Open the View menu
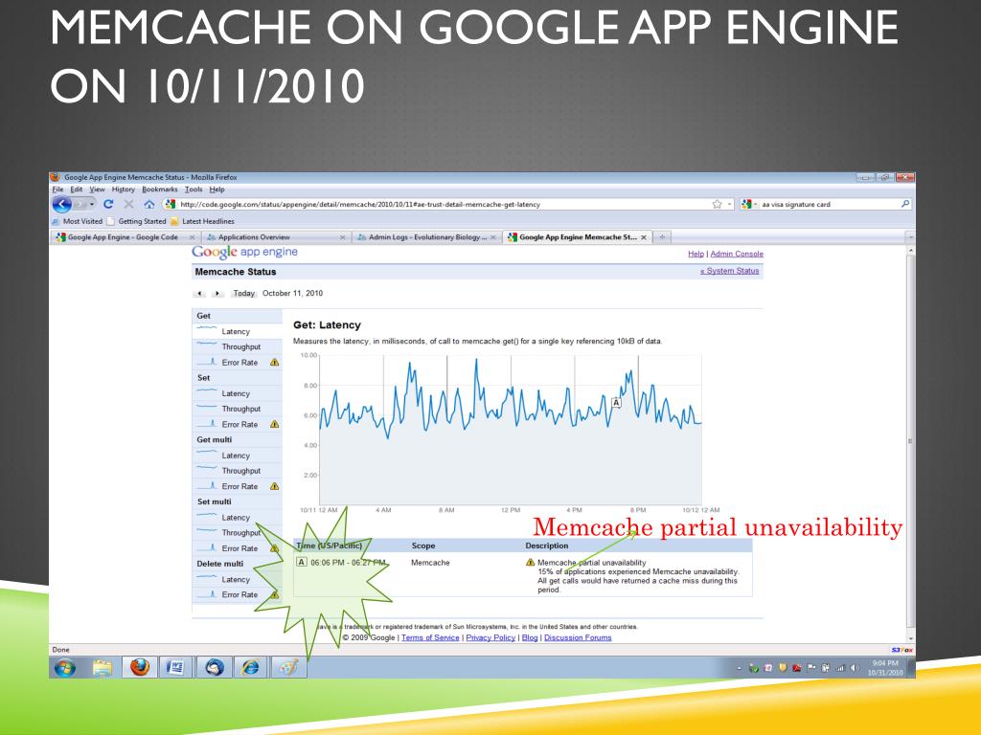 tap(97, 189)
